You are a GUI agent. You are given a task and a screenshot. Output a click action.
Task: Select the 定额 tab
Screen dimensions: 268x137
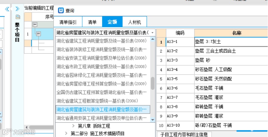[x=112, y=22]
